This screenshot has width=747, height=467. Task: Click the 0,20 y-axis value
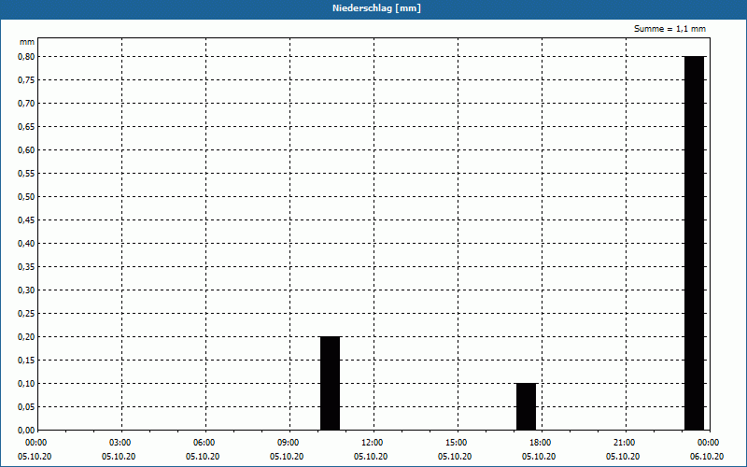(x=26, y=337)
